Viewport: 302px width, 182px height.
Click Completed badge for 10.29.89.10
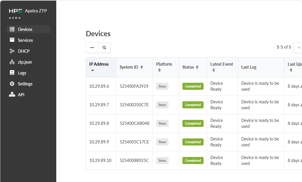193,161
